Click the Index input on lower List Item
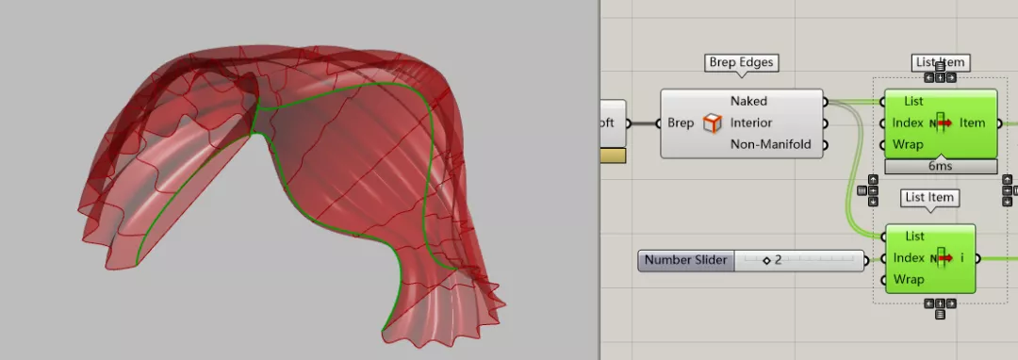This screenshot has width=1018, height=360. [909, 257]
